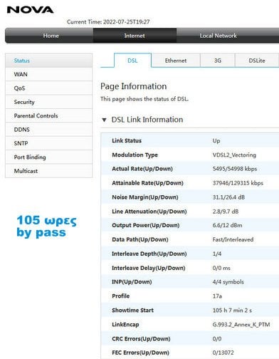
Task: Click the Page Information heading
Action: (134, 86)
